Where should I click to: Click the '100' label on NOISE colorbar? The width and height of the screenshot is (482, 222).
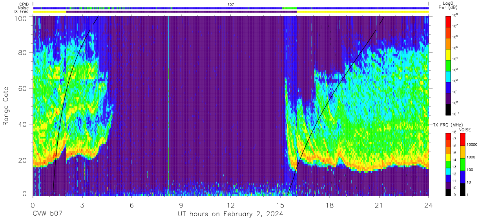point(470,170)
